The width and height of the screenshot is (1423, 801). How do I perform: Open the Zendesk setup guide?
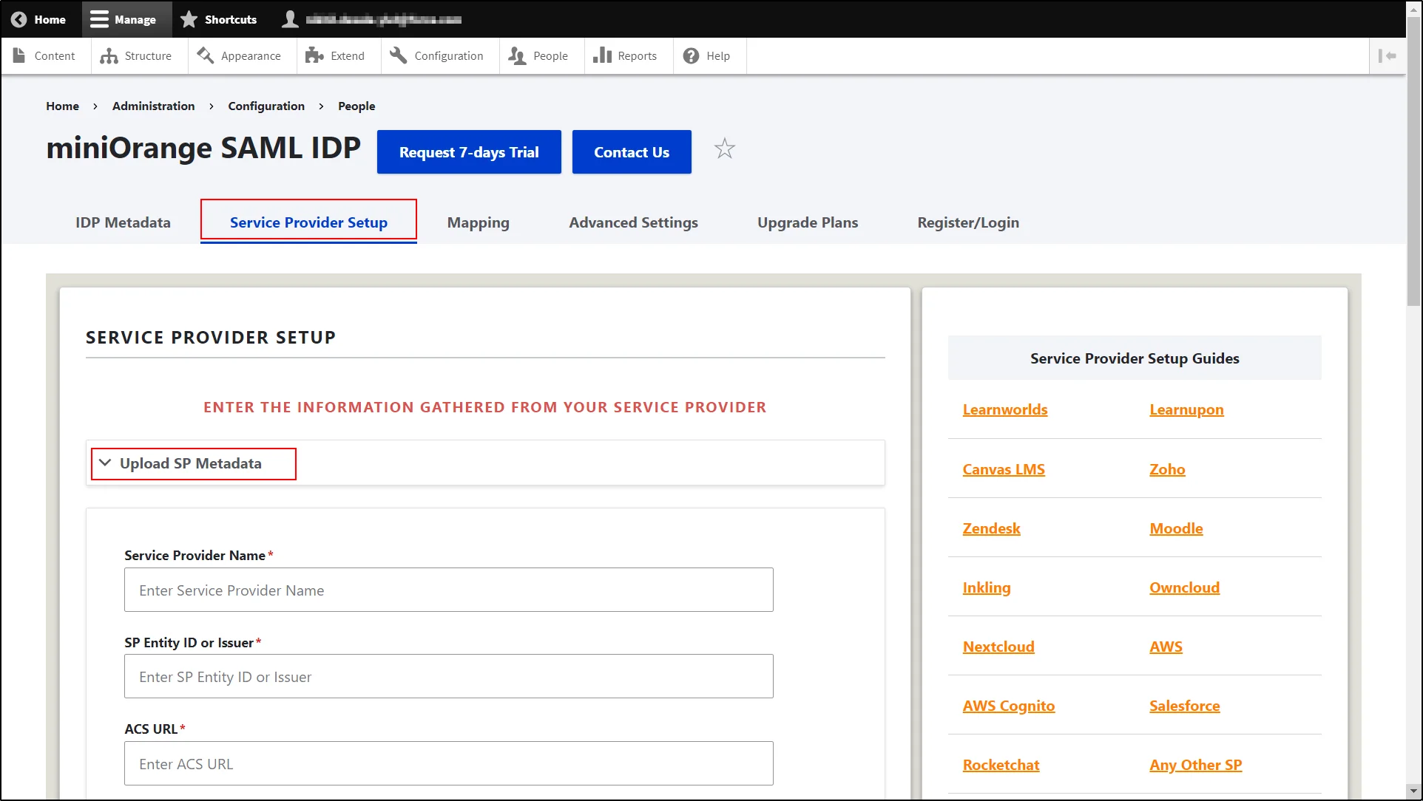991,528
